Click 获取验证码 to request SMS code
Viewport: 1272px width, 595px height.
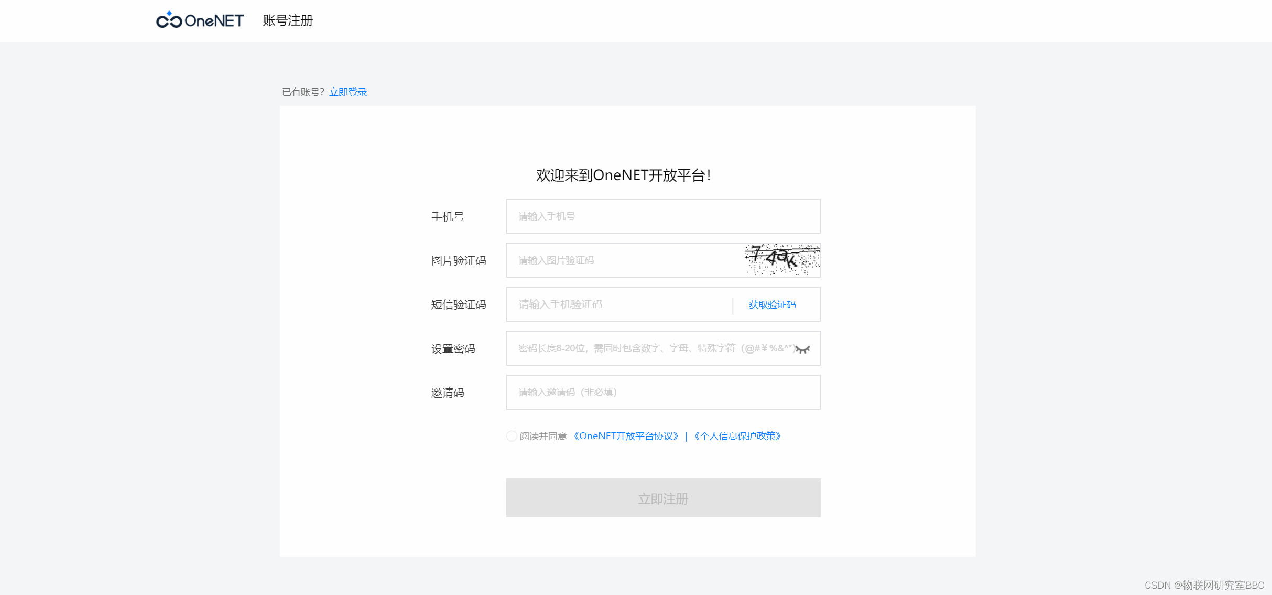[771, 305]
